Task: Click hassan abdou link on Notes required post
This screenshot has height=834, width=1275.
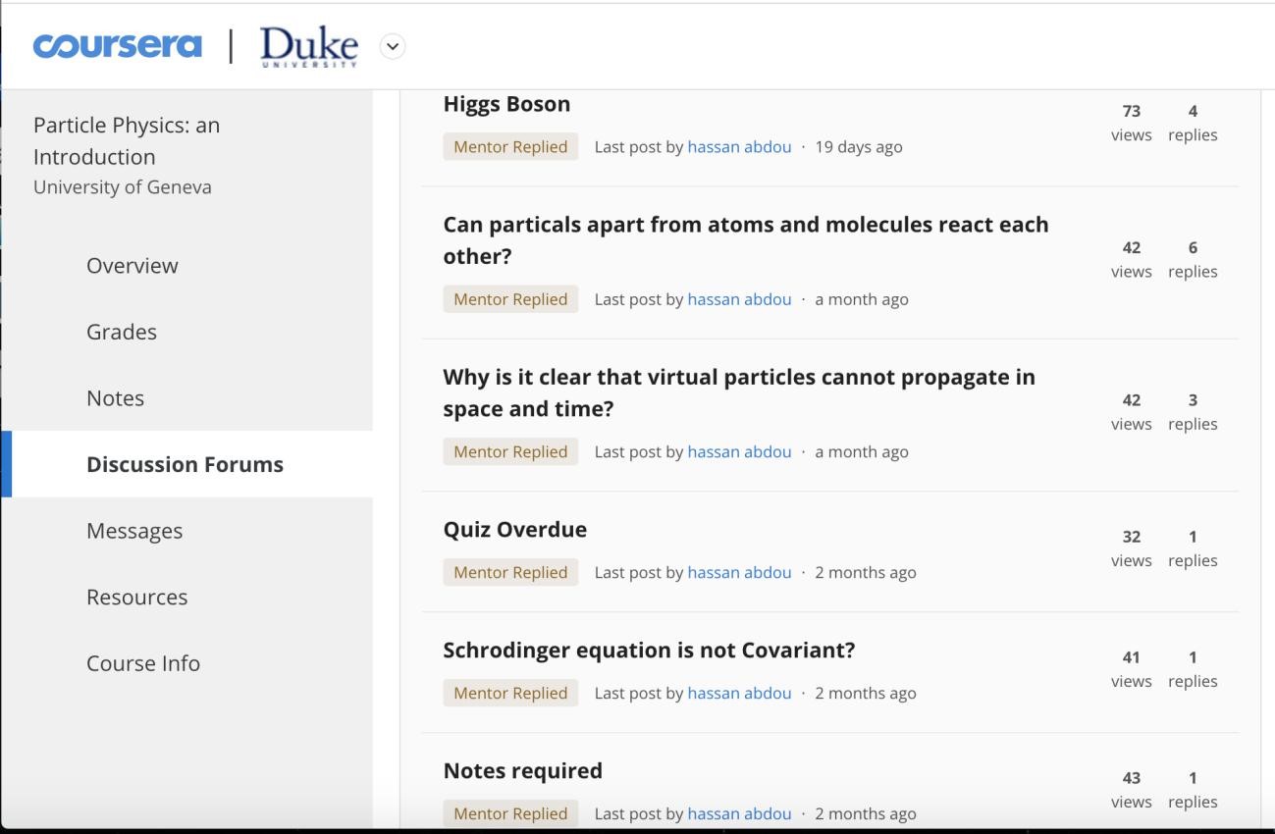Action: pyautogui.click(x=739, y=813)
